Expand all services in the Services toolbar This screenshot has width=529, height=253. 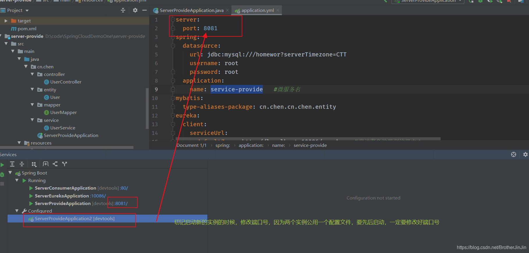[x=12, y=164]
